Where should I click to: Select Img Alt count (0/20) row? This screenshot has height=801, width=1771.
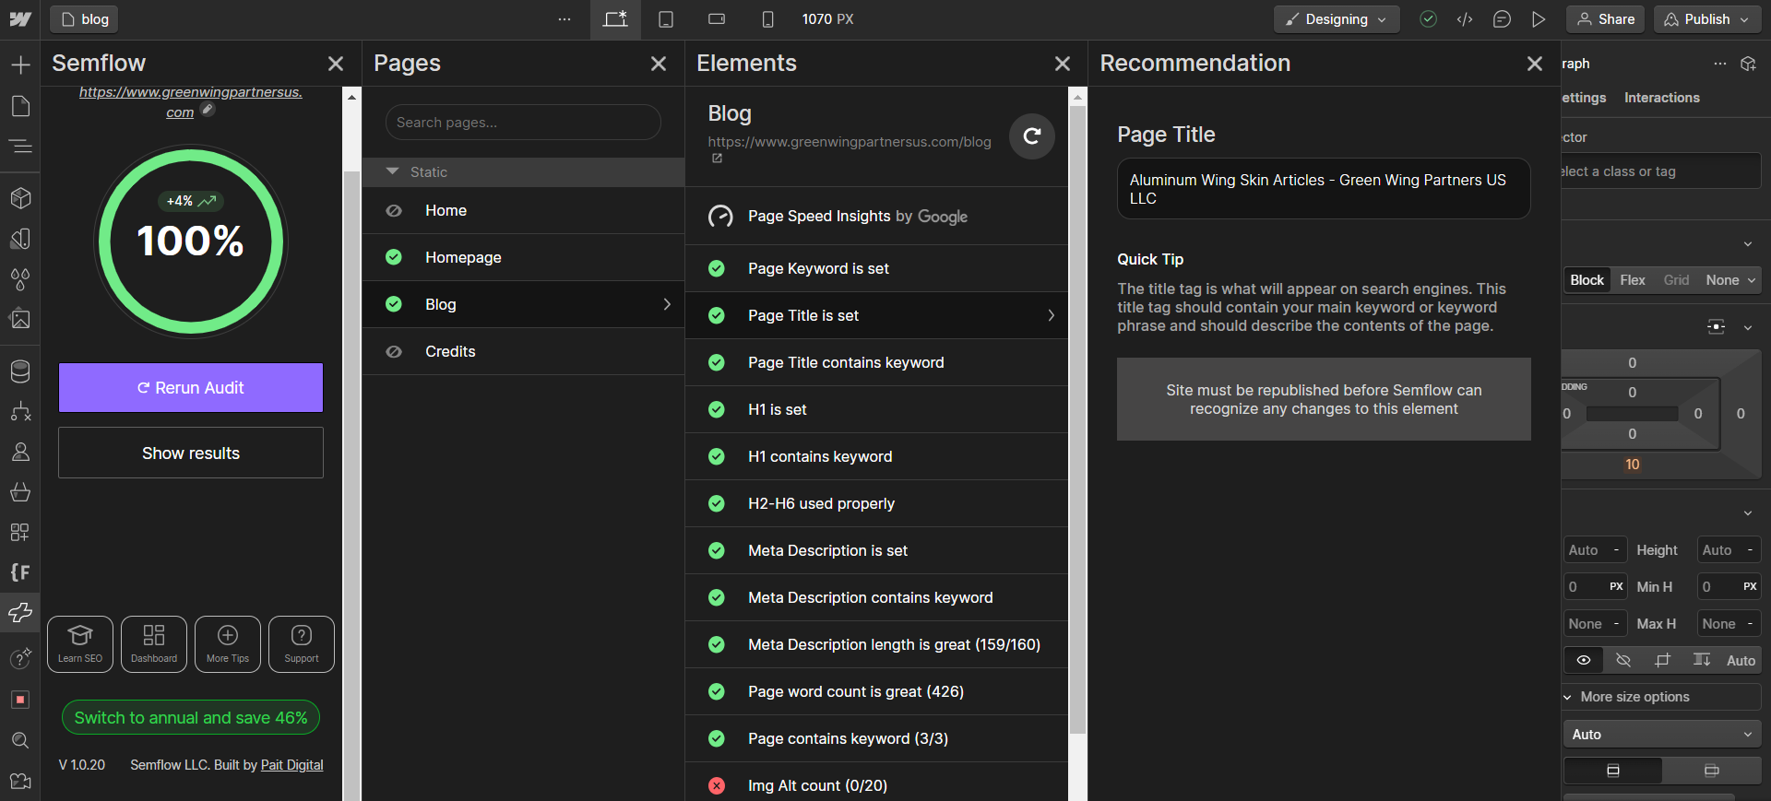[876, 785]
